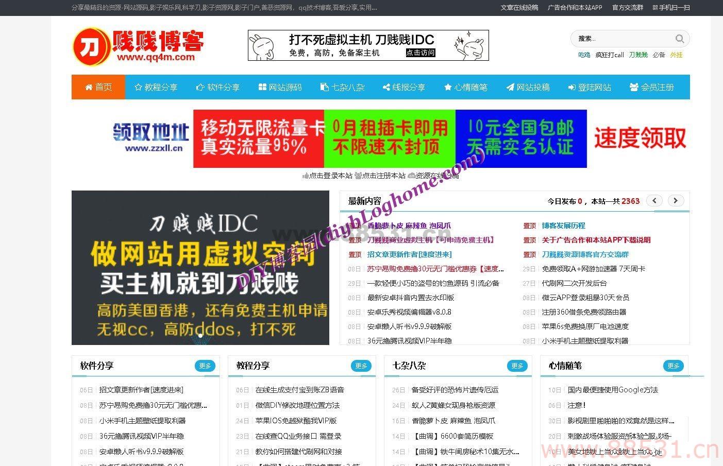
Task: Open pinned post 刀贱贱商业虚拟主机
Action: pyautogui.click(x=431, y=240)
